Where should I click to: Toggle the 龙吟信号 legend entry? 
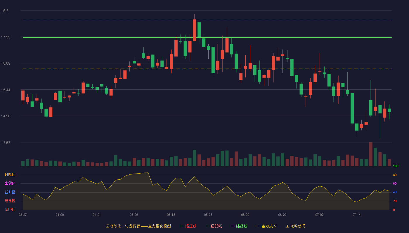pos(295,226)
